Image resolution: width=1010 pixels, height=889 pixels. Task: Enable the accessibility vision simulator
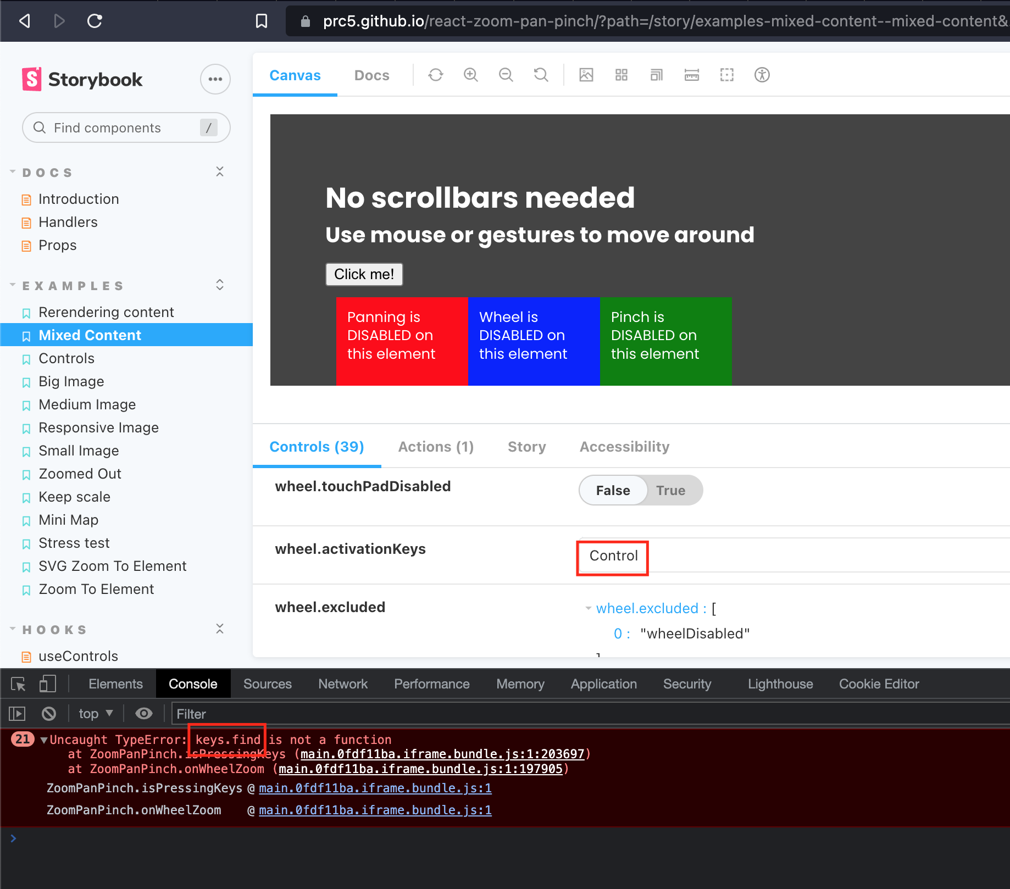pos(762,75)
